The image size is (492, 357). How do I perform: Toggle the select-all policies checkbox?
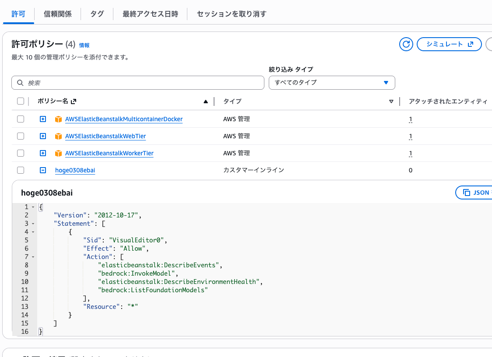pos(21,101)
